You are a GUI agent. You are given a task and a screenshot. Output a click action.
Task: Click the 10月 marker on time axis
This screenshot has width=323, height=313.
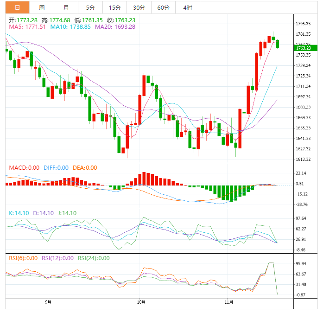(141, 302)
